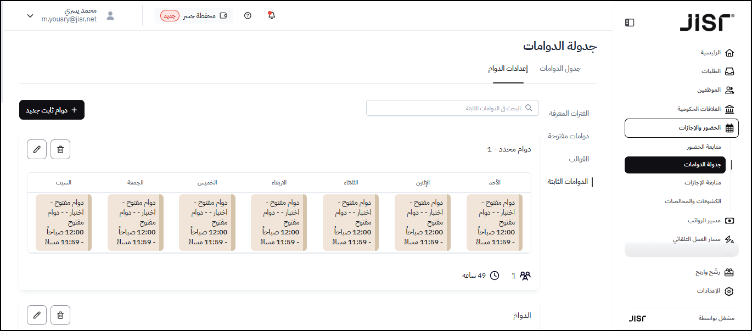Click the notification bell icon
Screen dimensions: 752x331
(271, 15)
